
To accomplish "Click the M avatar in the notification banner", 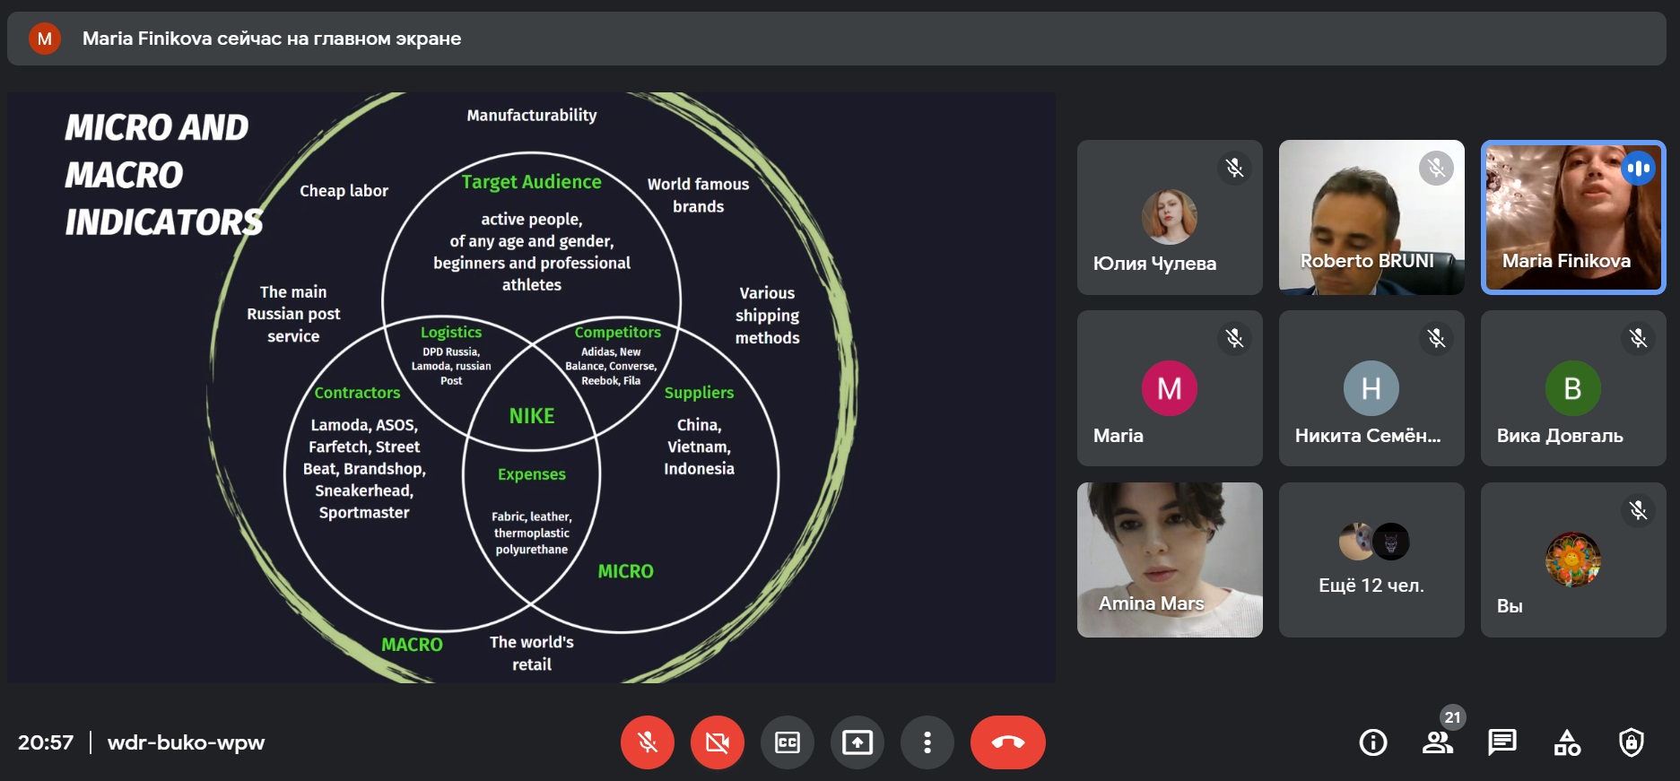I will tap(44, 39).
